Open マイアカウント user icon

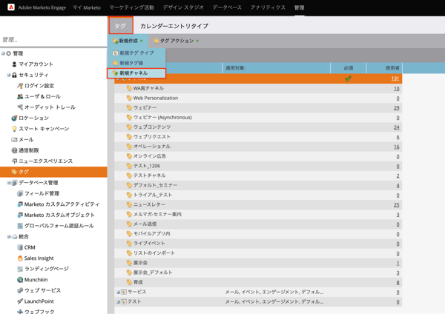[x=14, y=64]
